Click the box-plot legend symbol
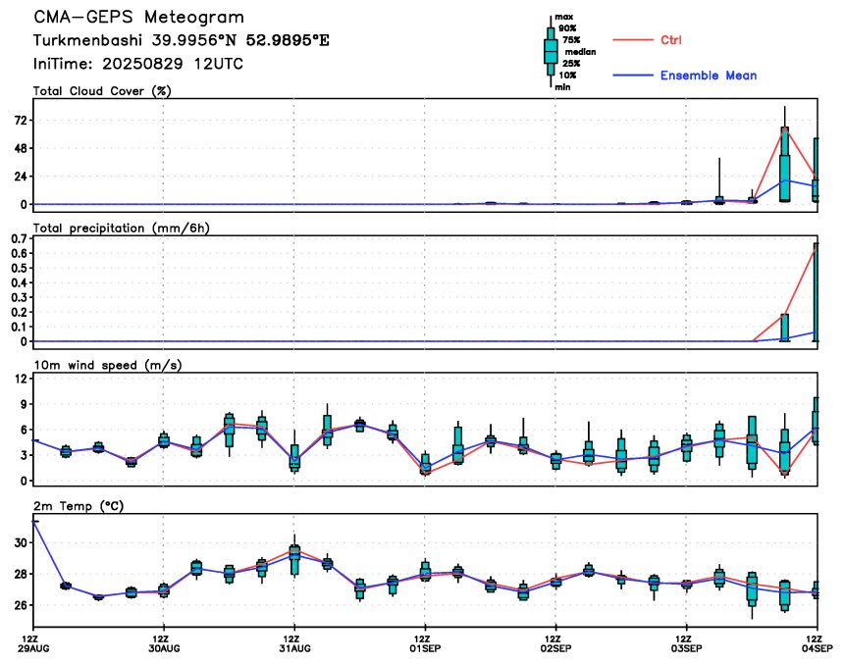Image resolution: width=844 pixels, height=664 pixels. point(551,52)
